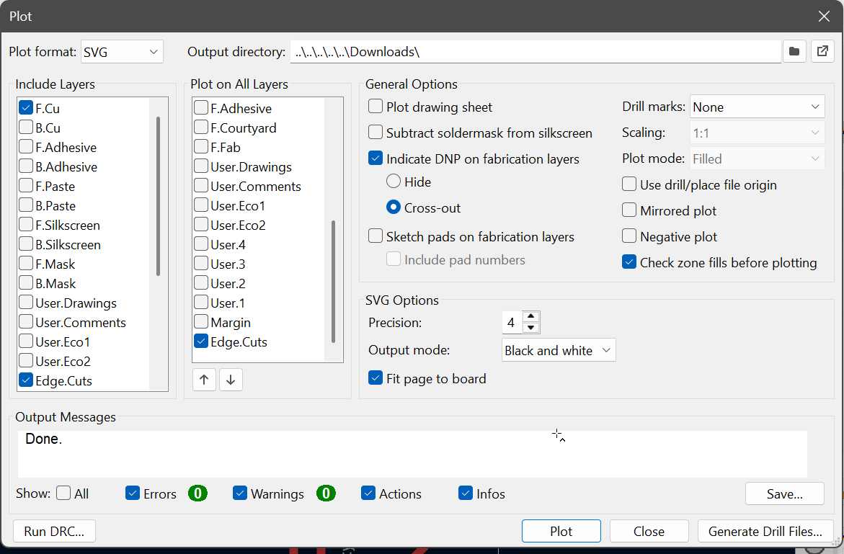The height and width of the screenshot is (554, 844).
Task: Uncheck the Errors filter
Action: 133,493
